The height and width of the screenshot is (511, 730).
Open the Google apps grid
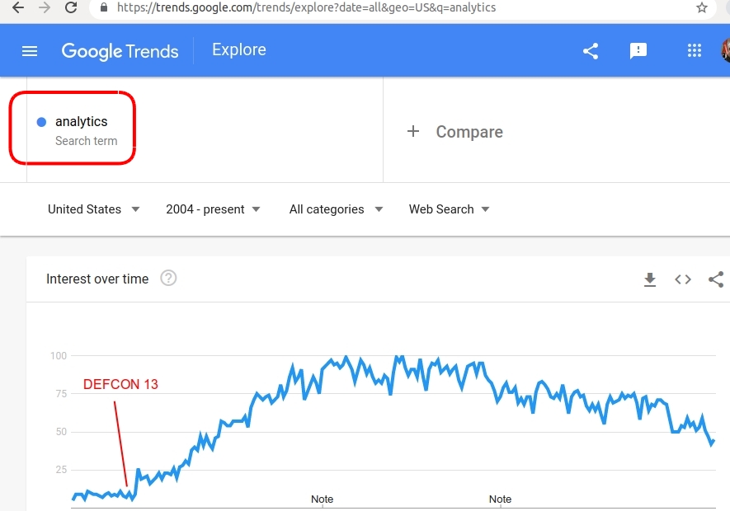[695, 50]
